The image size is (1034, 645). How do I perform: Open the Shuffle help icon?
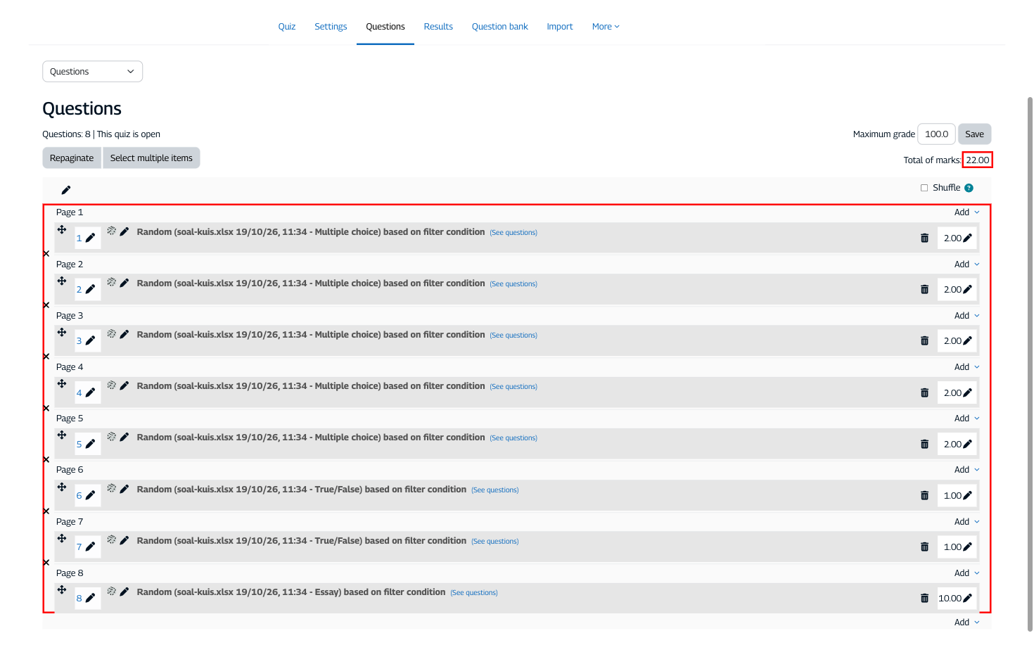point(969,188)
